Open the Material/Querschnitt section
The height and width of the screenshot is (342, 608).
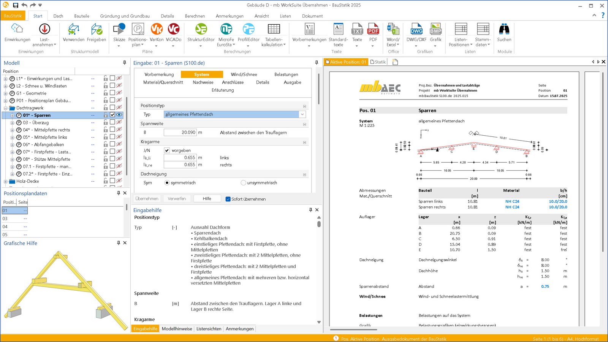coord(163,82)
